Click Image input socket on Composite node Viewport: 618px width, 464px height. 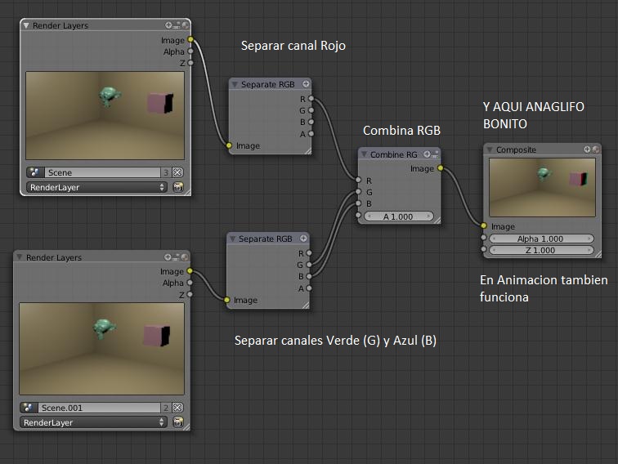[484, 225]
